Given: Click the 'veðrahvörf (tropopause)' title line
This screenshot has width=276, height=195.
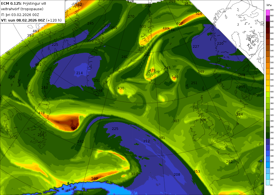Looking at the screenshot, I should 22,9.
